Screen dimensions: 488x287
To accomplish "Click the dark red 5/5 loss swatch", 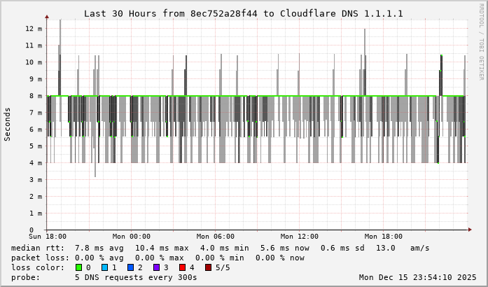I will [x=208, y=267].
